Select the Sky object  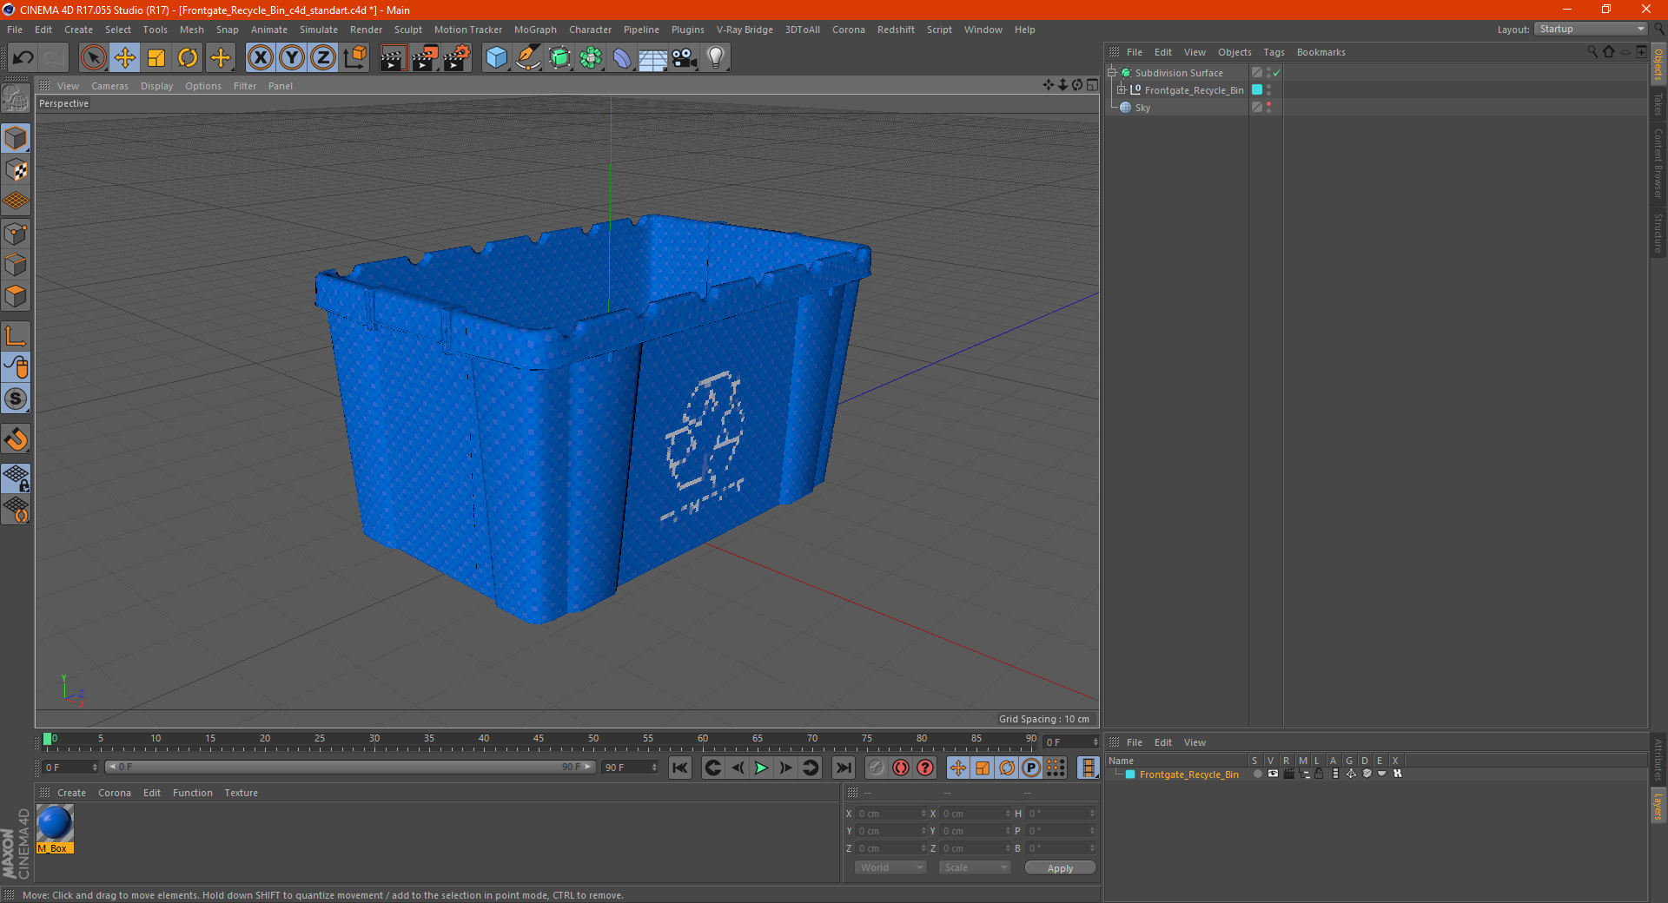(1142, 108)
